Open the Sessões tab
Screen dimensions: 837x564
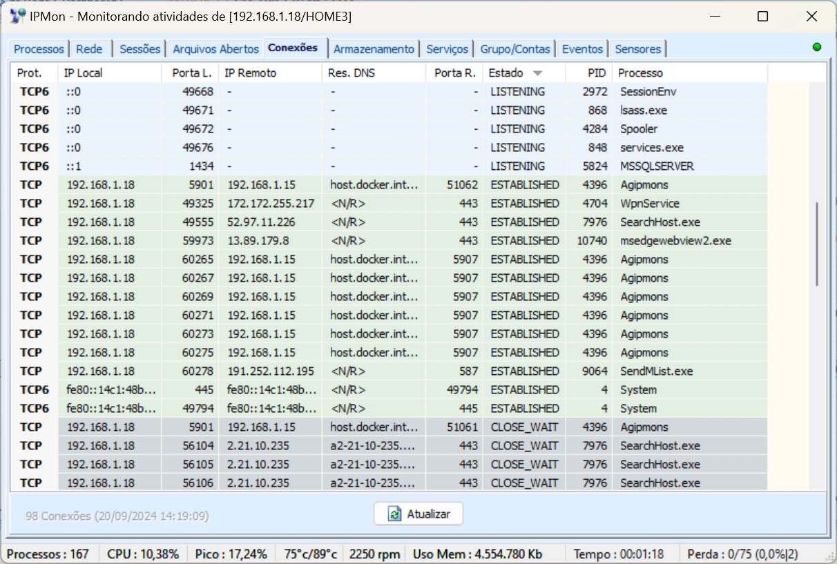pos(139,49)
